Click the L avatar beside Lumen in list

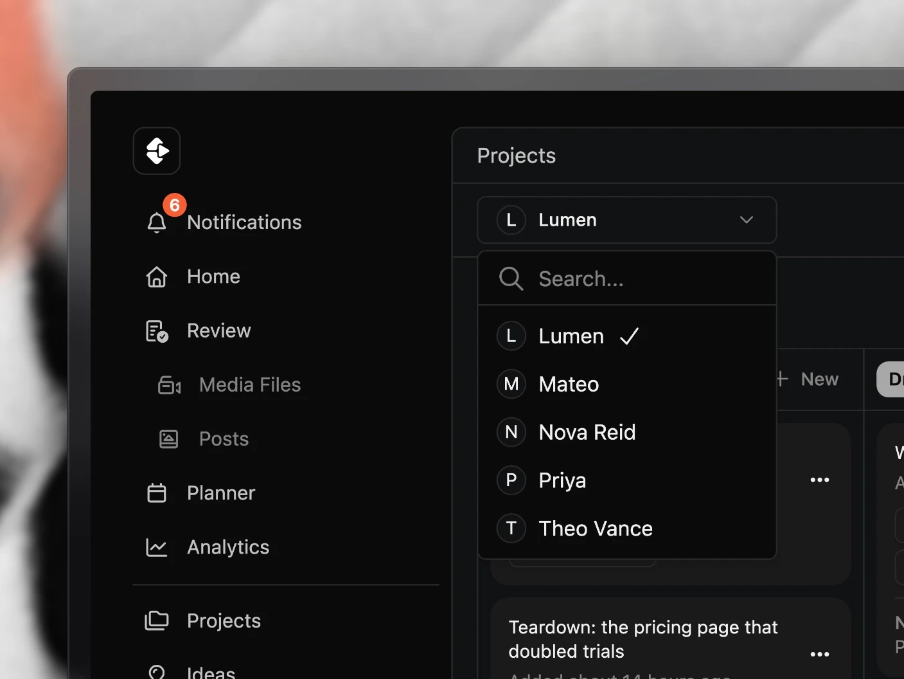(x=511, y=336)
